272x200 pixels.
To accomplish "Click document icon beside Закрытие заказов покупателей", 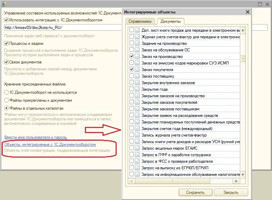I will [x=137, y=102].
